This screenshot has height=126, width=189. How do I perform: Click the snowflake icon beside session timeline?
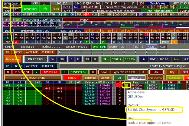(60, 25)
